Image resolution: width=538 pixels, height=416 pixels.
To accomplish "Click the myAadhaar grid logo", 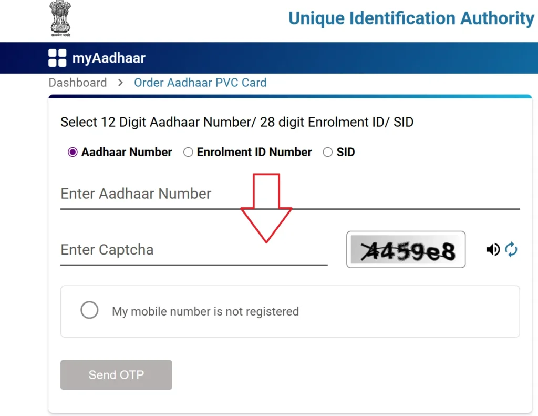I will (x=56, y=58).
